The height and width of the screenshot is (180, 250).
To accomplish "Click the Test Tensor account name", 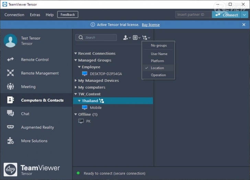I will pyautogui.click(x=31, y=38).
